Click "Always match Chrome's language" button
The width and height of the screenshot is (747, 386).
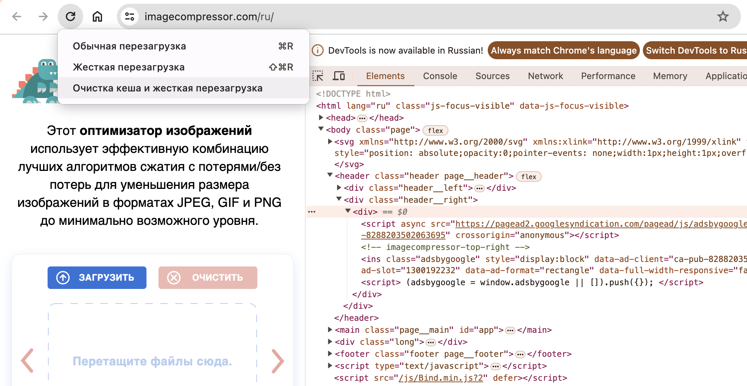(563, 51)
